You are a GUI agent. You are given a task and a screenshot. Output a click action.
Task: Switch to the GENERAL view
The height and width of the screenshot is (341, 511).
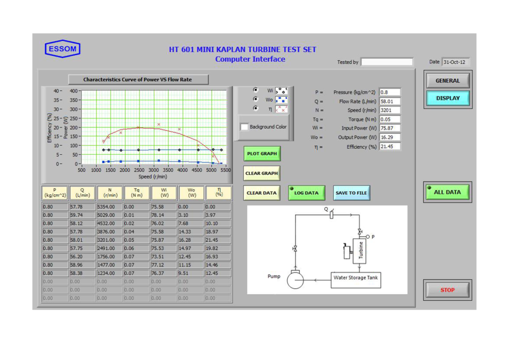(447, 80)
